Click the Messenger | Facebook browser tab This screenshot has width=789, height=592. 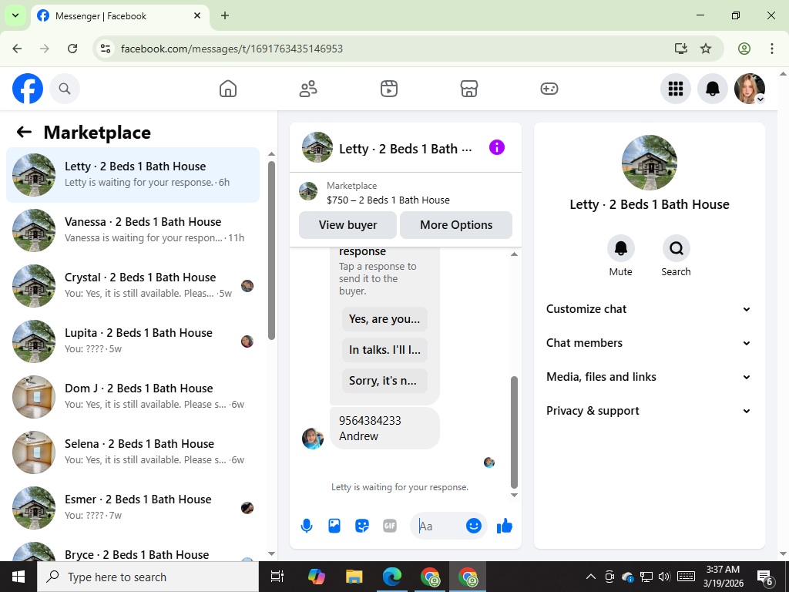(x=119, y=16)
